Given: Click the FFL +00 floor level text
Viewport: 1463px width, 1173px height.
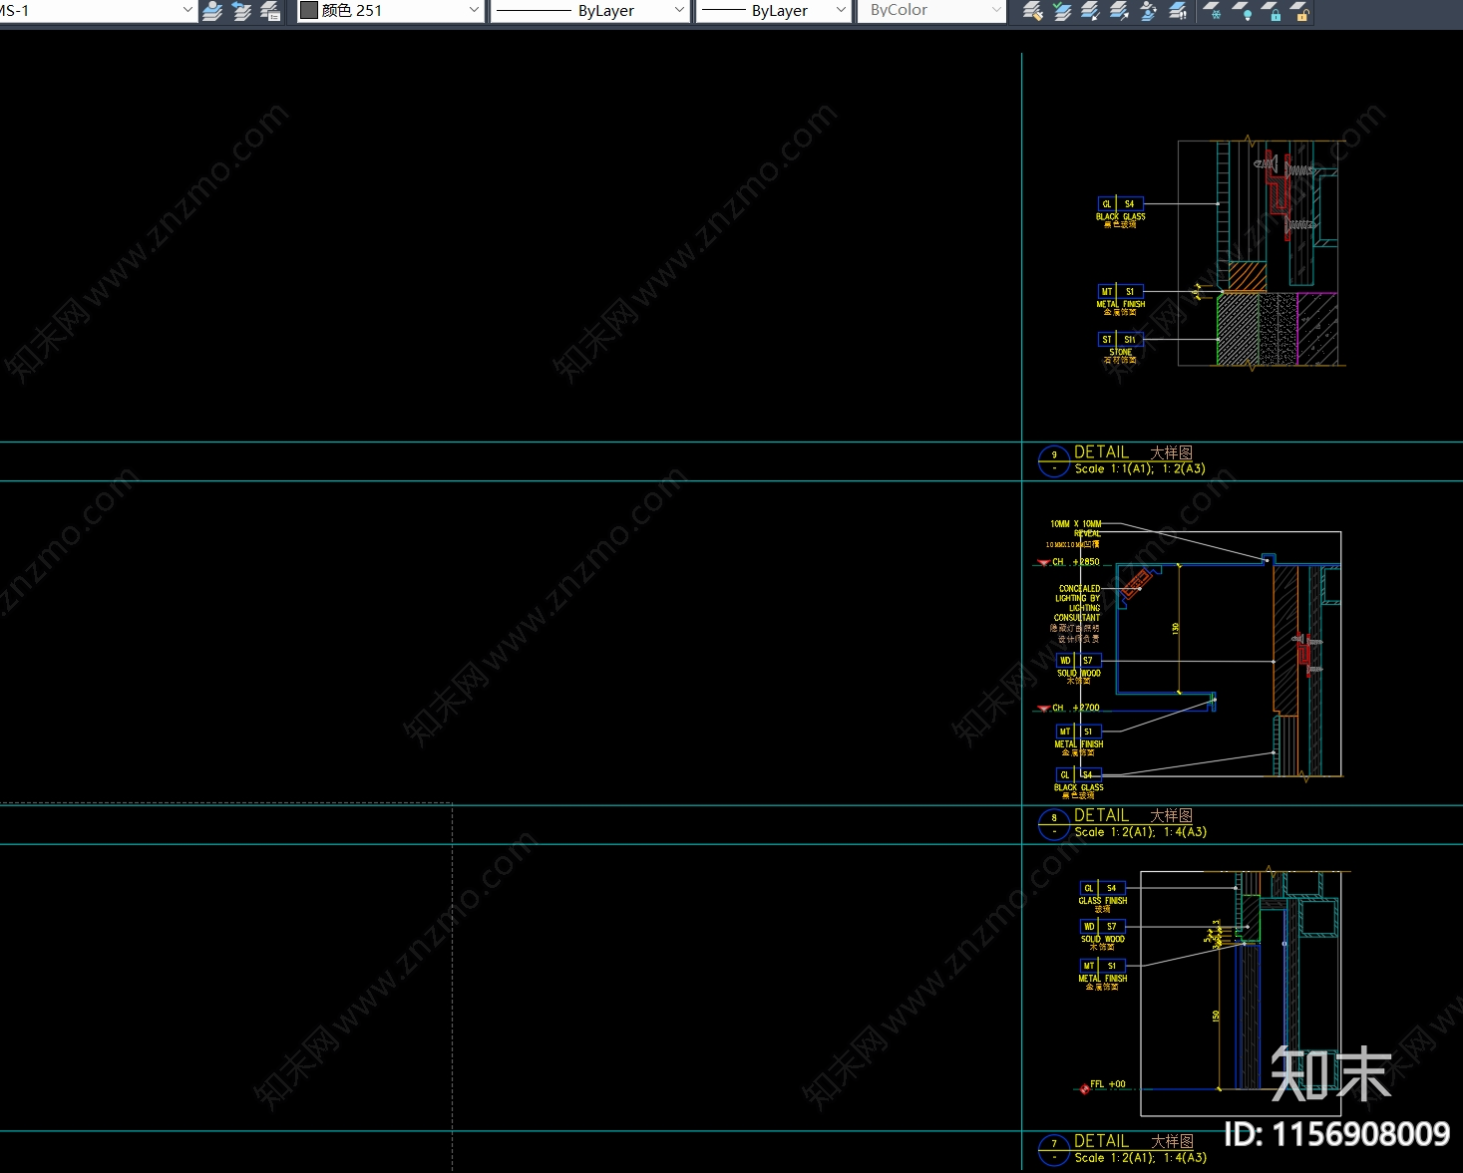Looking at the screenshot, I should (x=1107, y=1084).
